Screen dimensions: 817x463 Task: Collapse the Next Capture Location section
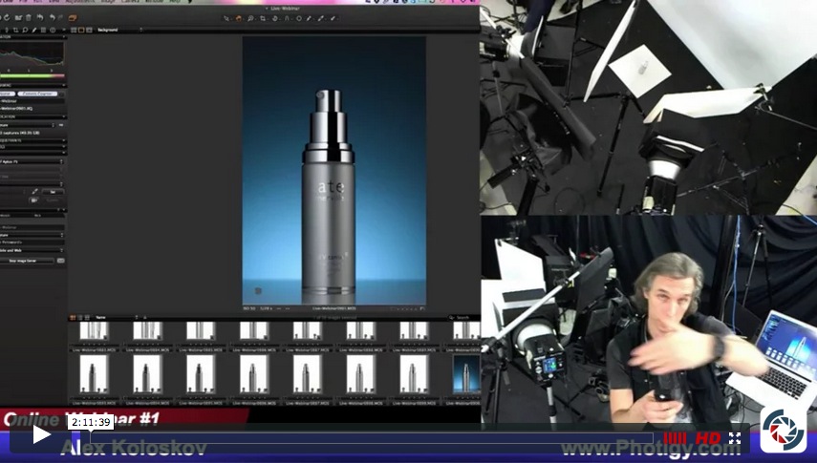point(64,116)
